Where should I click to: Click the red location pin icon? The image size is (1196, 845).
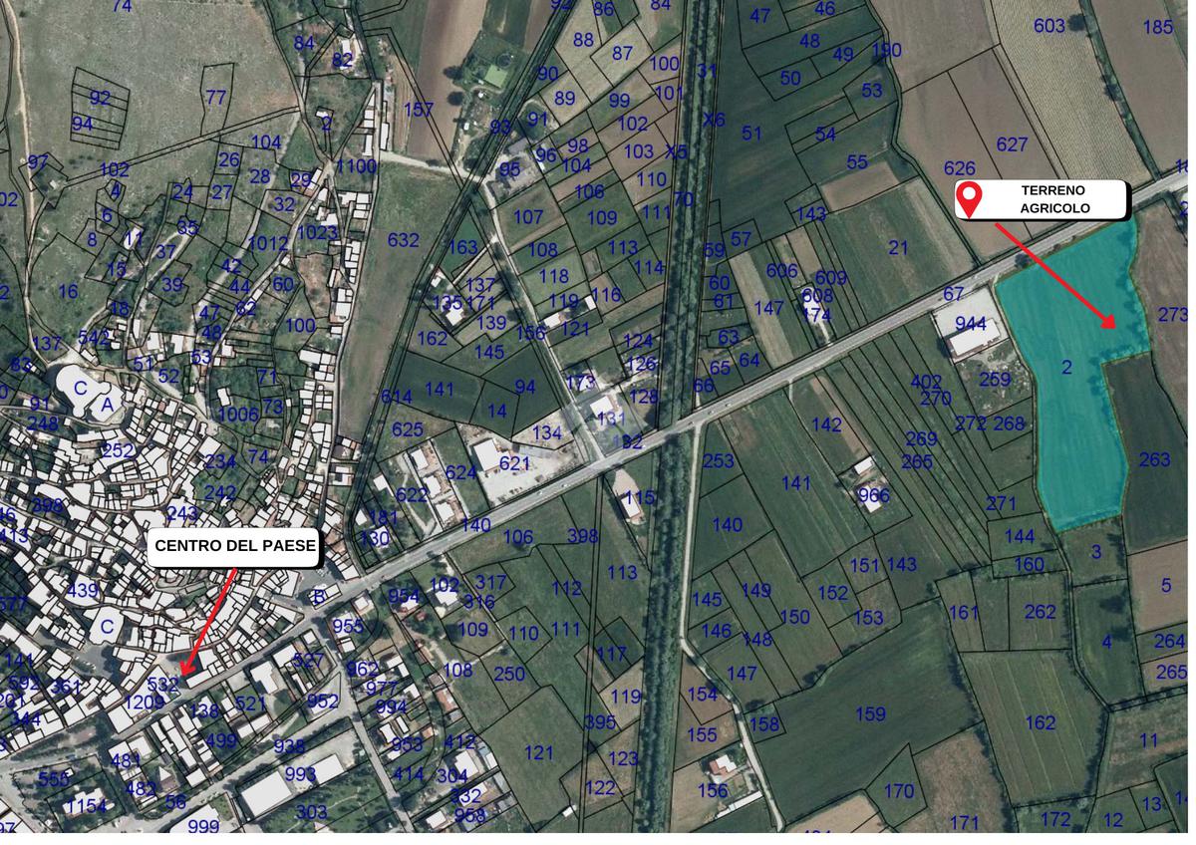968,200
